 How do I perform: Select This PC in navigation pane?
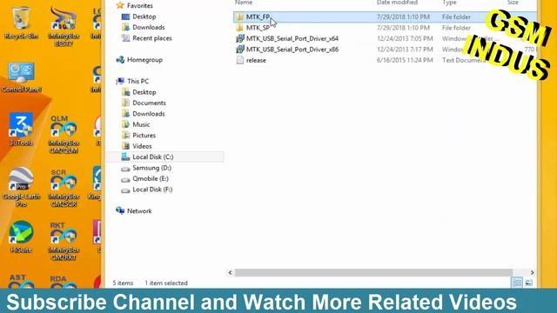click(138, 81)
